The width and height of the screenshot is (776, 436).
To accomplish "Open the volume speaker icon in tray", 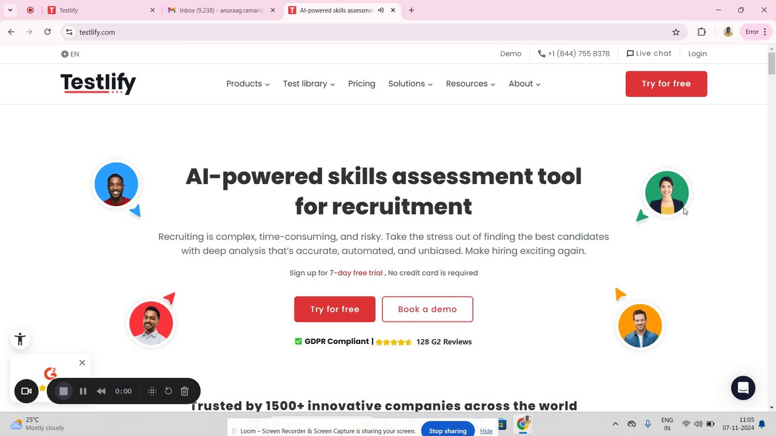I will (698, 424).
